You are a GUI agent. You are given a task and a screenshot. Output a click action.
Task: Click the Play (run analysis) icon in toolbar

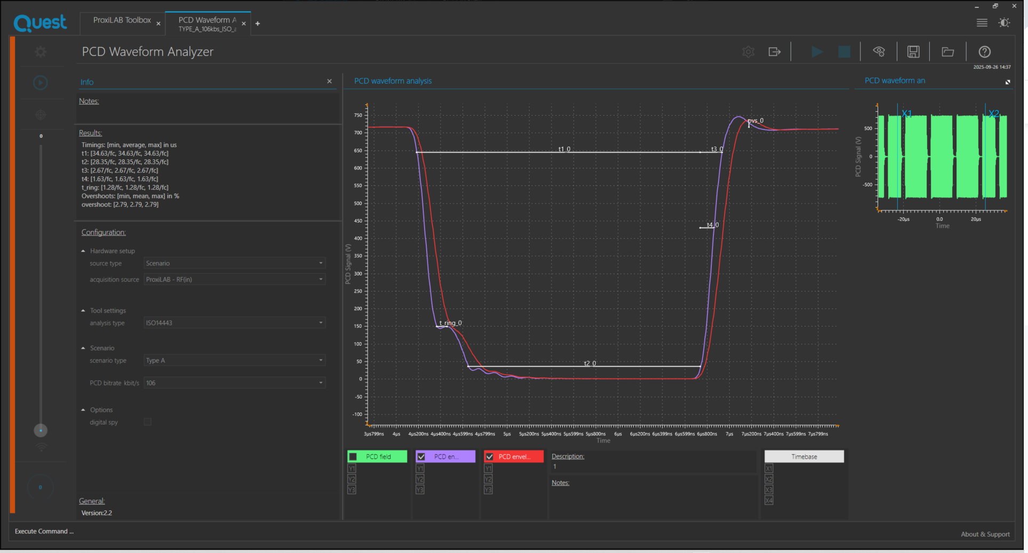point(817,52)
